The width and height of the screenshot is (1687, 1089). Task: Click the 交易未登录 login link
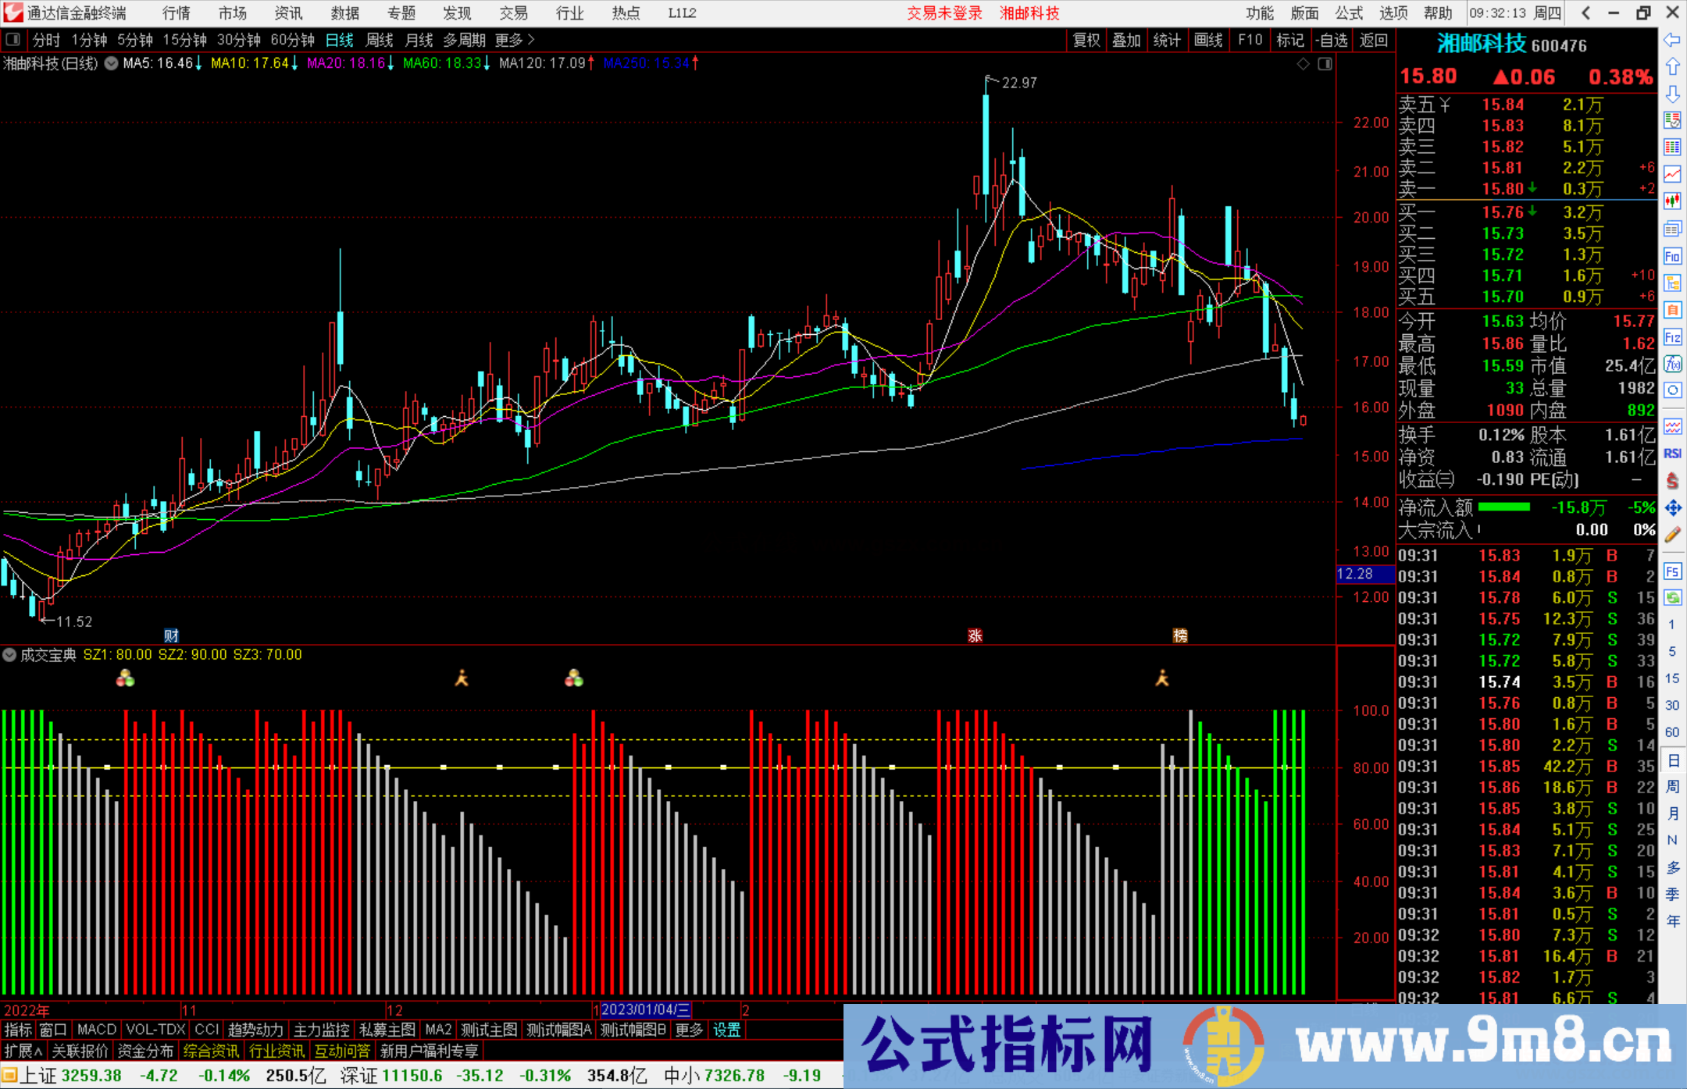click(x=944, y=12)
